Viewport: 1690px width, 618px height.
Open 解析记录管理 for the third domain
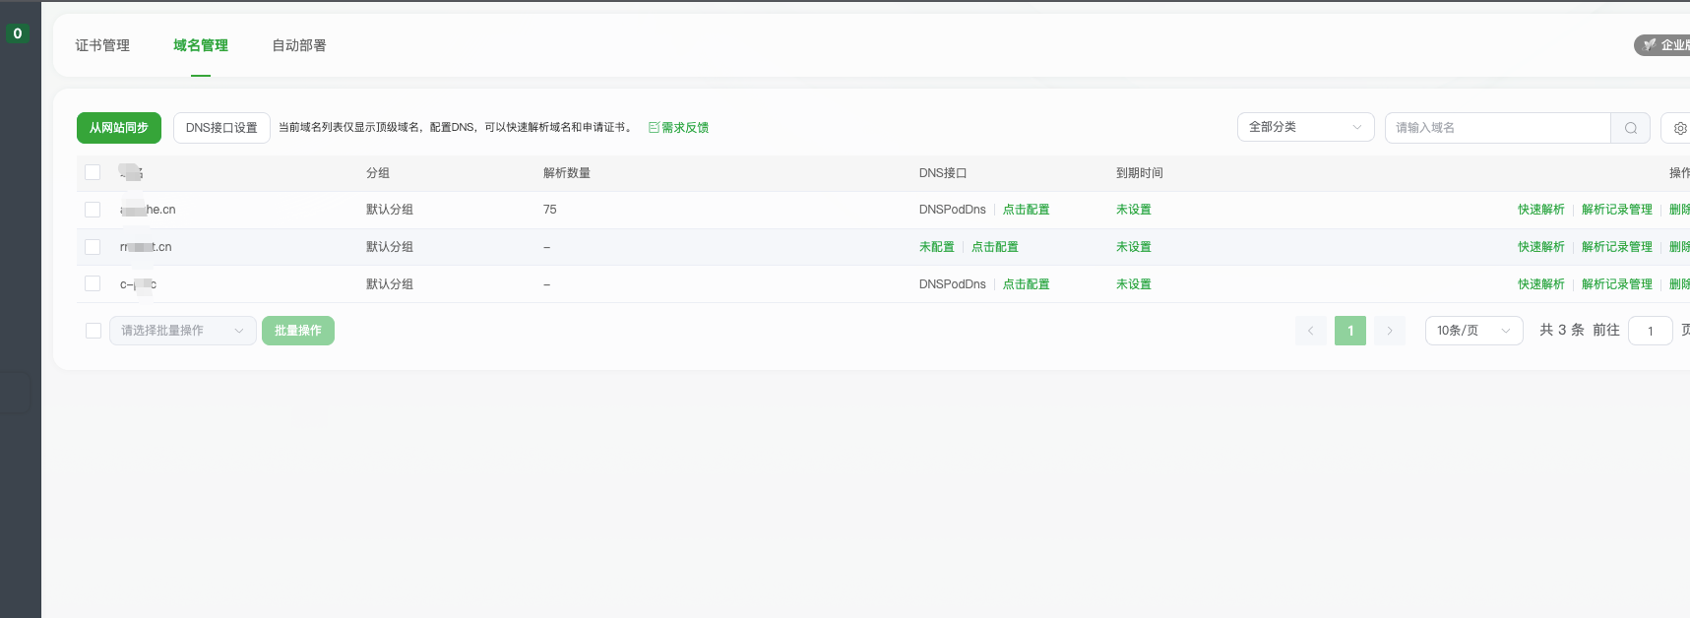[1617, 284]
